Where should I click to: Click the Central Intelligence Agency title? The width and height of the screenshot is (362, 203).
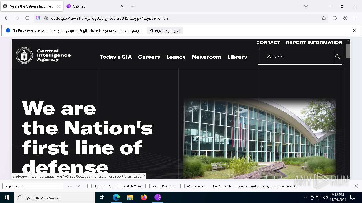click(54, 55)
